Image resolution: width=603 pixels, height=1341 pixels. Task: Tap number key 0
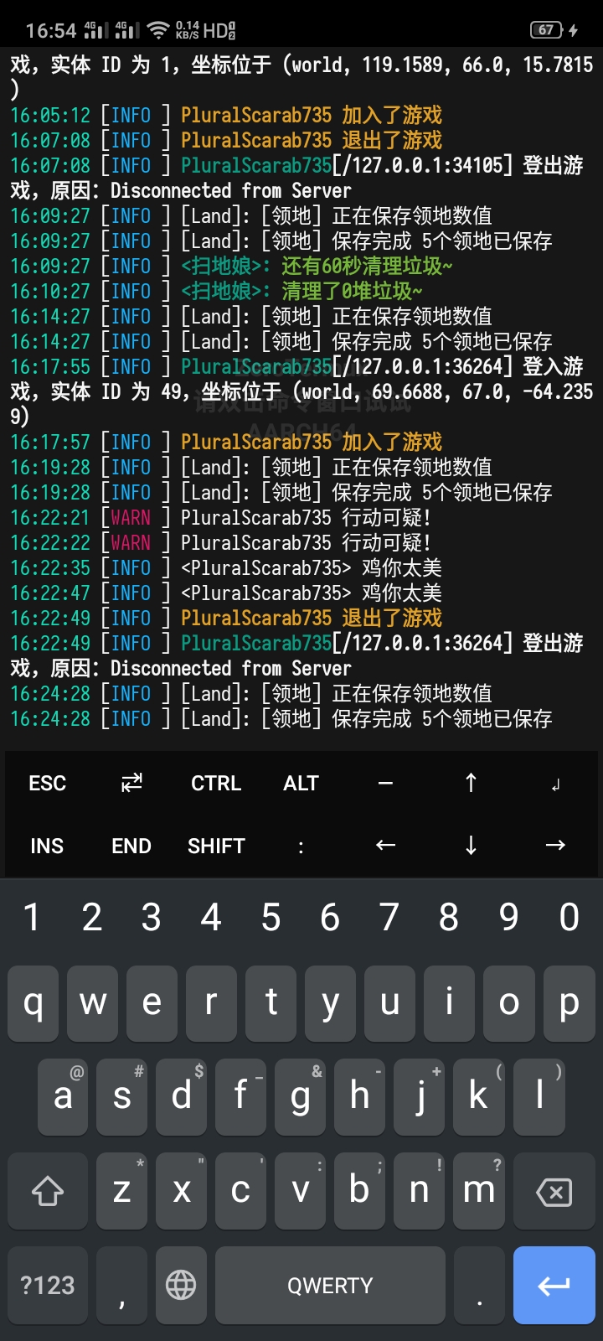pyautogui.click(x=569, y=917)
